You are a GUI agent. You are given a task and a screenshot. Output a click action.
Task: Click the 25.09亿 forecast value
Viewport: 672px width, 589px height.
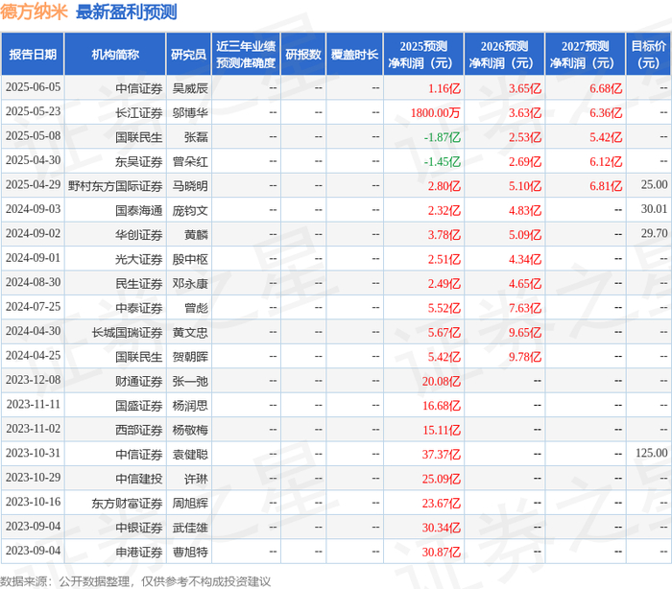tap(442, 480)
